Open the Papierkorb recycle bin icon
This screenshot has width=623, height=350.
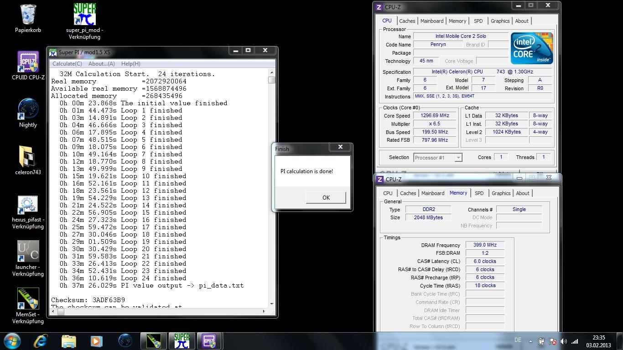[28, 15]
